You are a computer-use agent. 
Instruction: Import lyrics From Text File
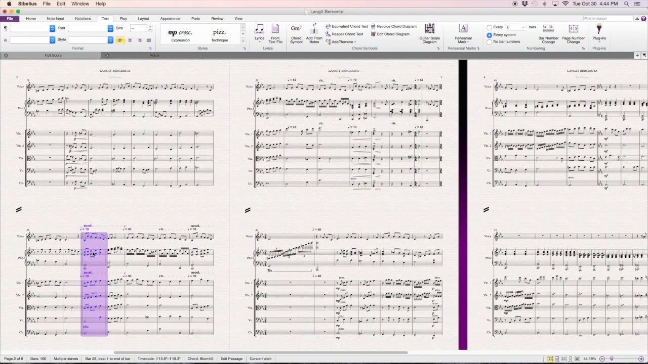(x=275, y=33)
